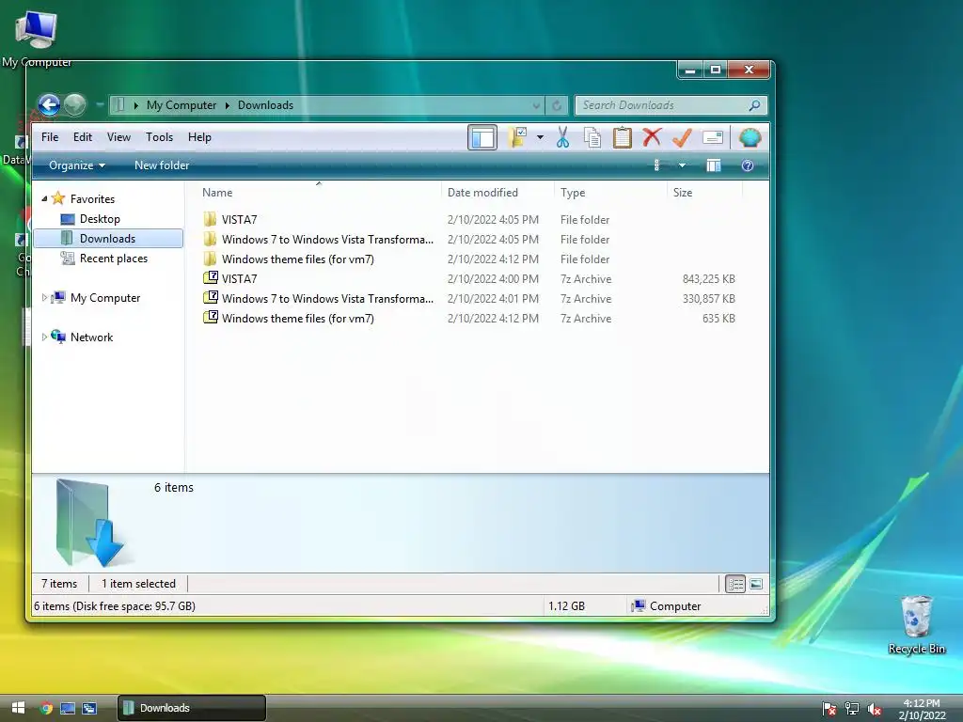The height and width of the screenshot is (722, 963).
Task: Collapse the Favorites tree section
Action: coord(44,198)
